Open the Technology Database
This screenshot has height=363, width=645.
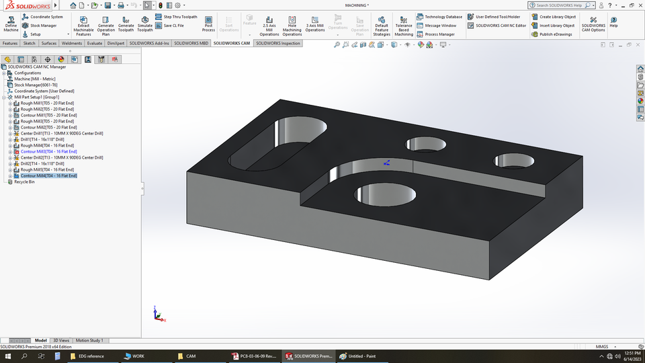point(439,17)
